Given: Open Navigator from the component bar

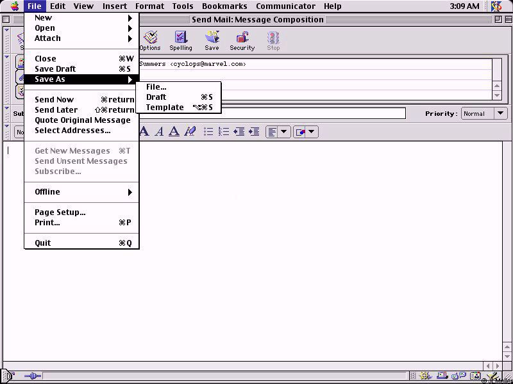Looking at the screenshot, I should click(425, 376).
